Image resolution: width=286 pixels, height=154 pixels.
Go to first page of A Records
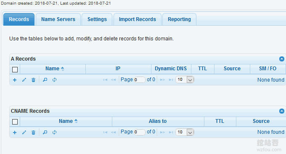(105, 80)
